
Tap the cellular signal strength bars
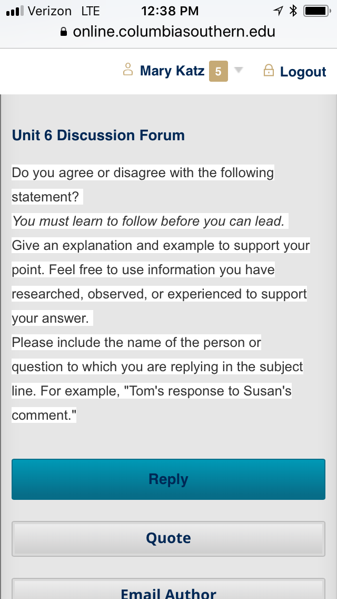(15, 11)
